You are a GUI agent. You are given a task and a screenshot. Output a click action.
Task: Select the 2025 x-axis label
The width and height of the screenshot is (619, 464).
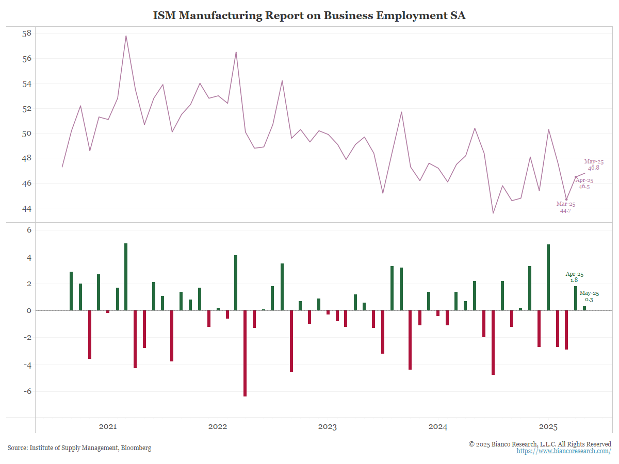[x=548, y=427]
